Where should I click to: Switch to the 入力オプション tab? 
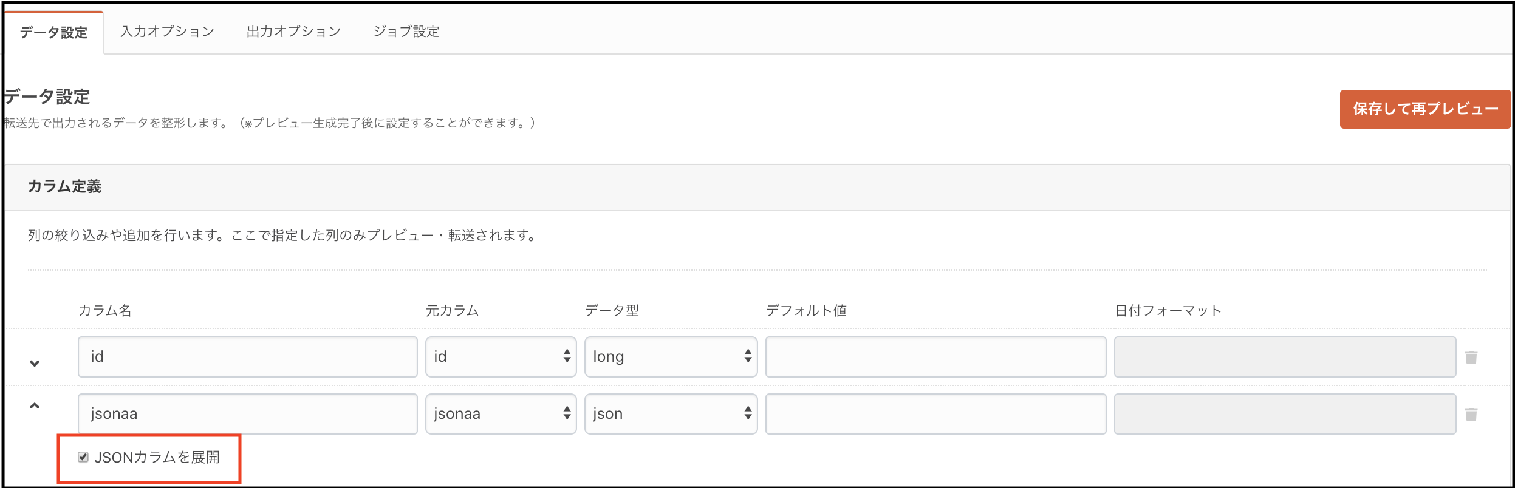click(x=168, y=31)
